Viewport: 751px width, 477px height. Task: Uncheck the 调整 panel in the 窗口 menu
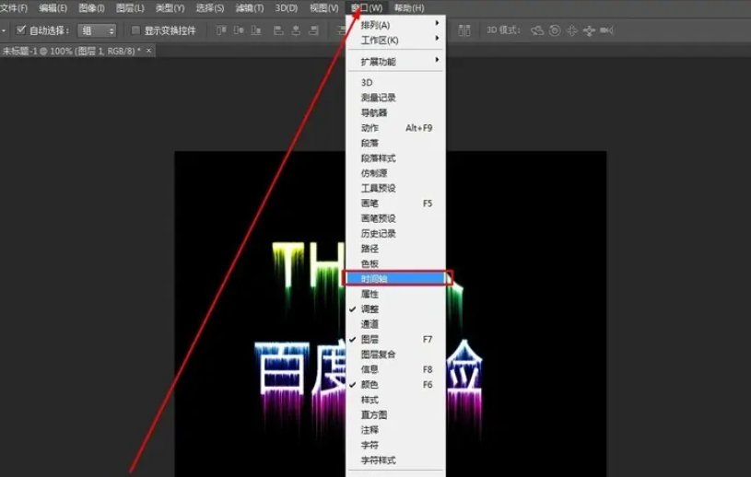(395, 309)
